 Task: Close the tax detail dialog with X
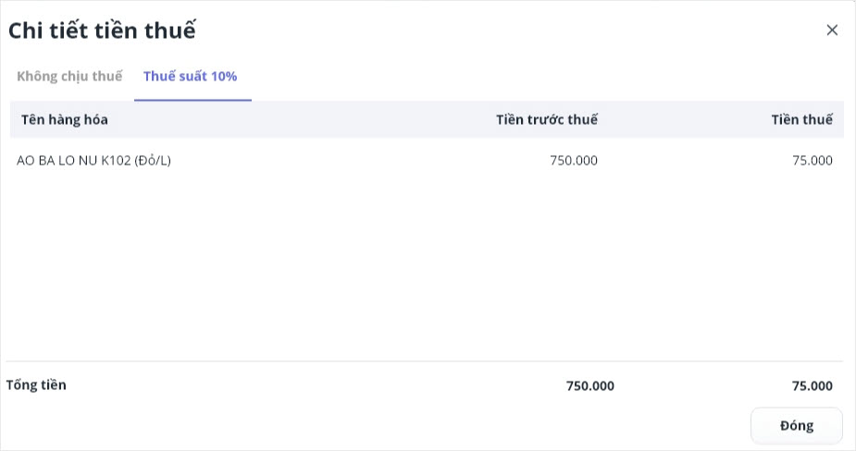[x=832, y=30]
